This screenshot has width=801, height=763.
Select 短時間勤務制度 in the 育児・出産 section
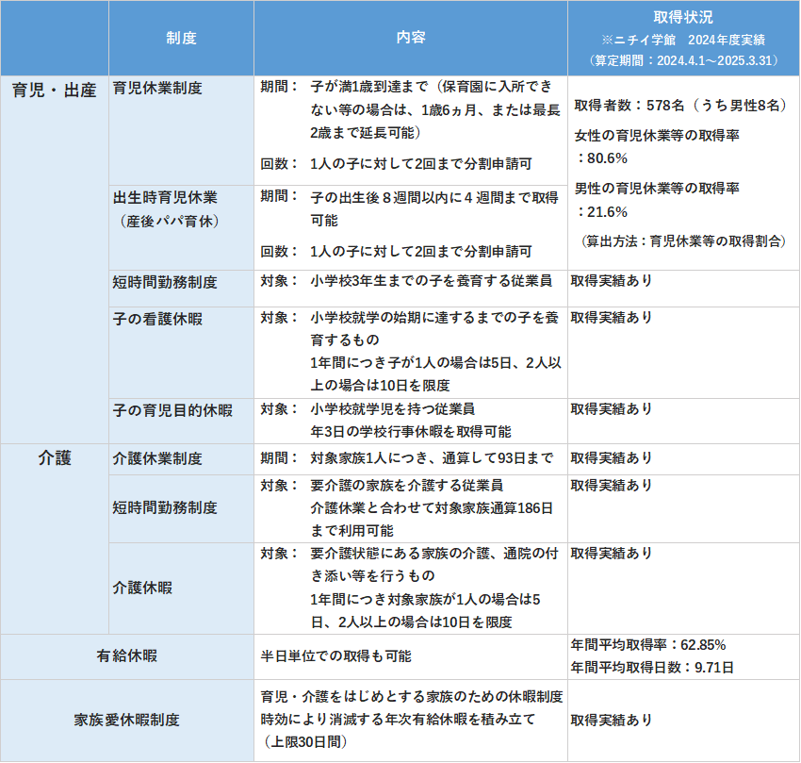(165, 282)
